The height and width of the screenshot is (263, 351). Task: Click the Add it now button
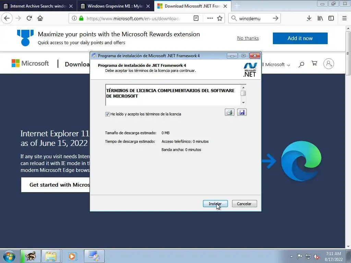pos(300,38)
